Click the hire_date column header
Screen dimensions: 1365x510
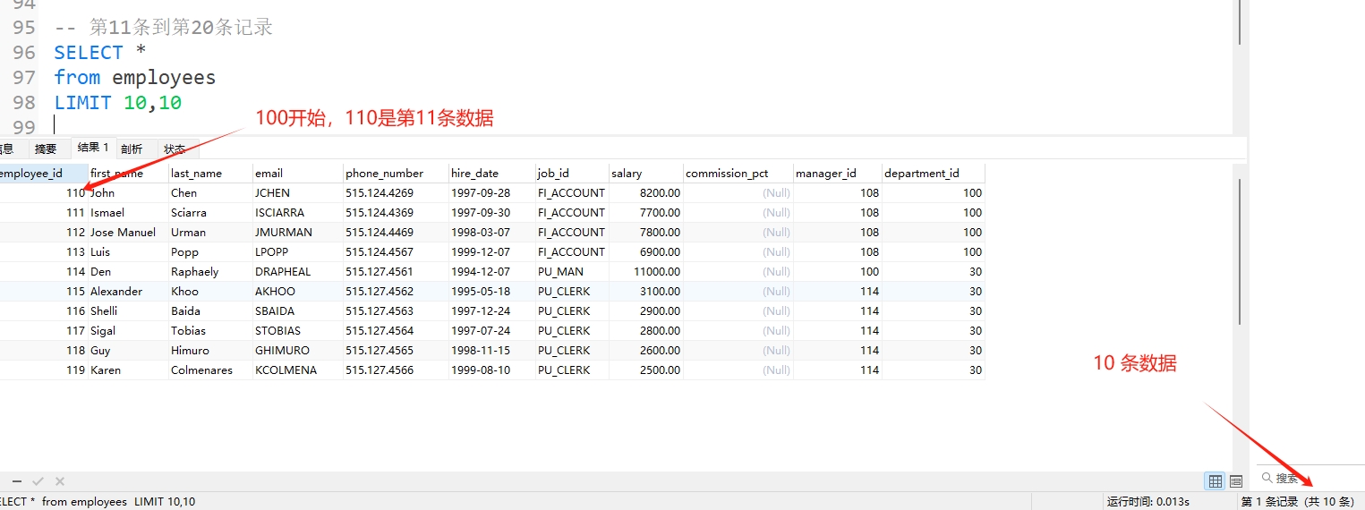pos(491,174)
